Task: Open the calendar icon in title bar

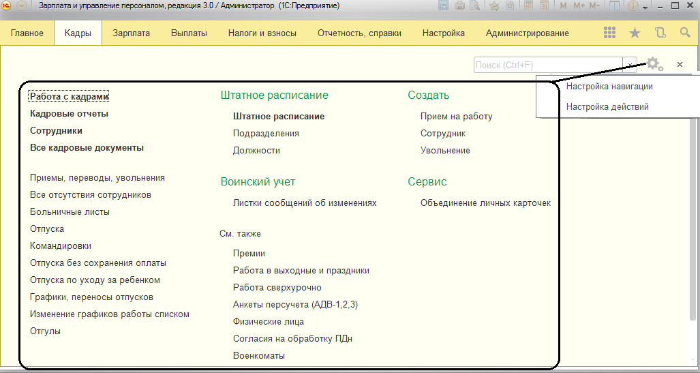Action: click(545, 6)
